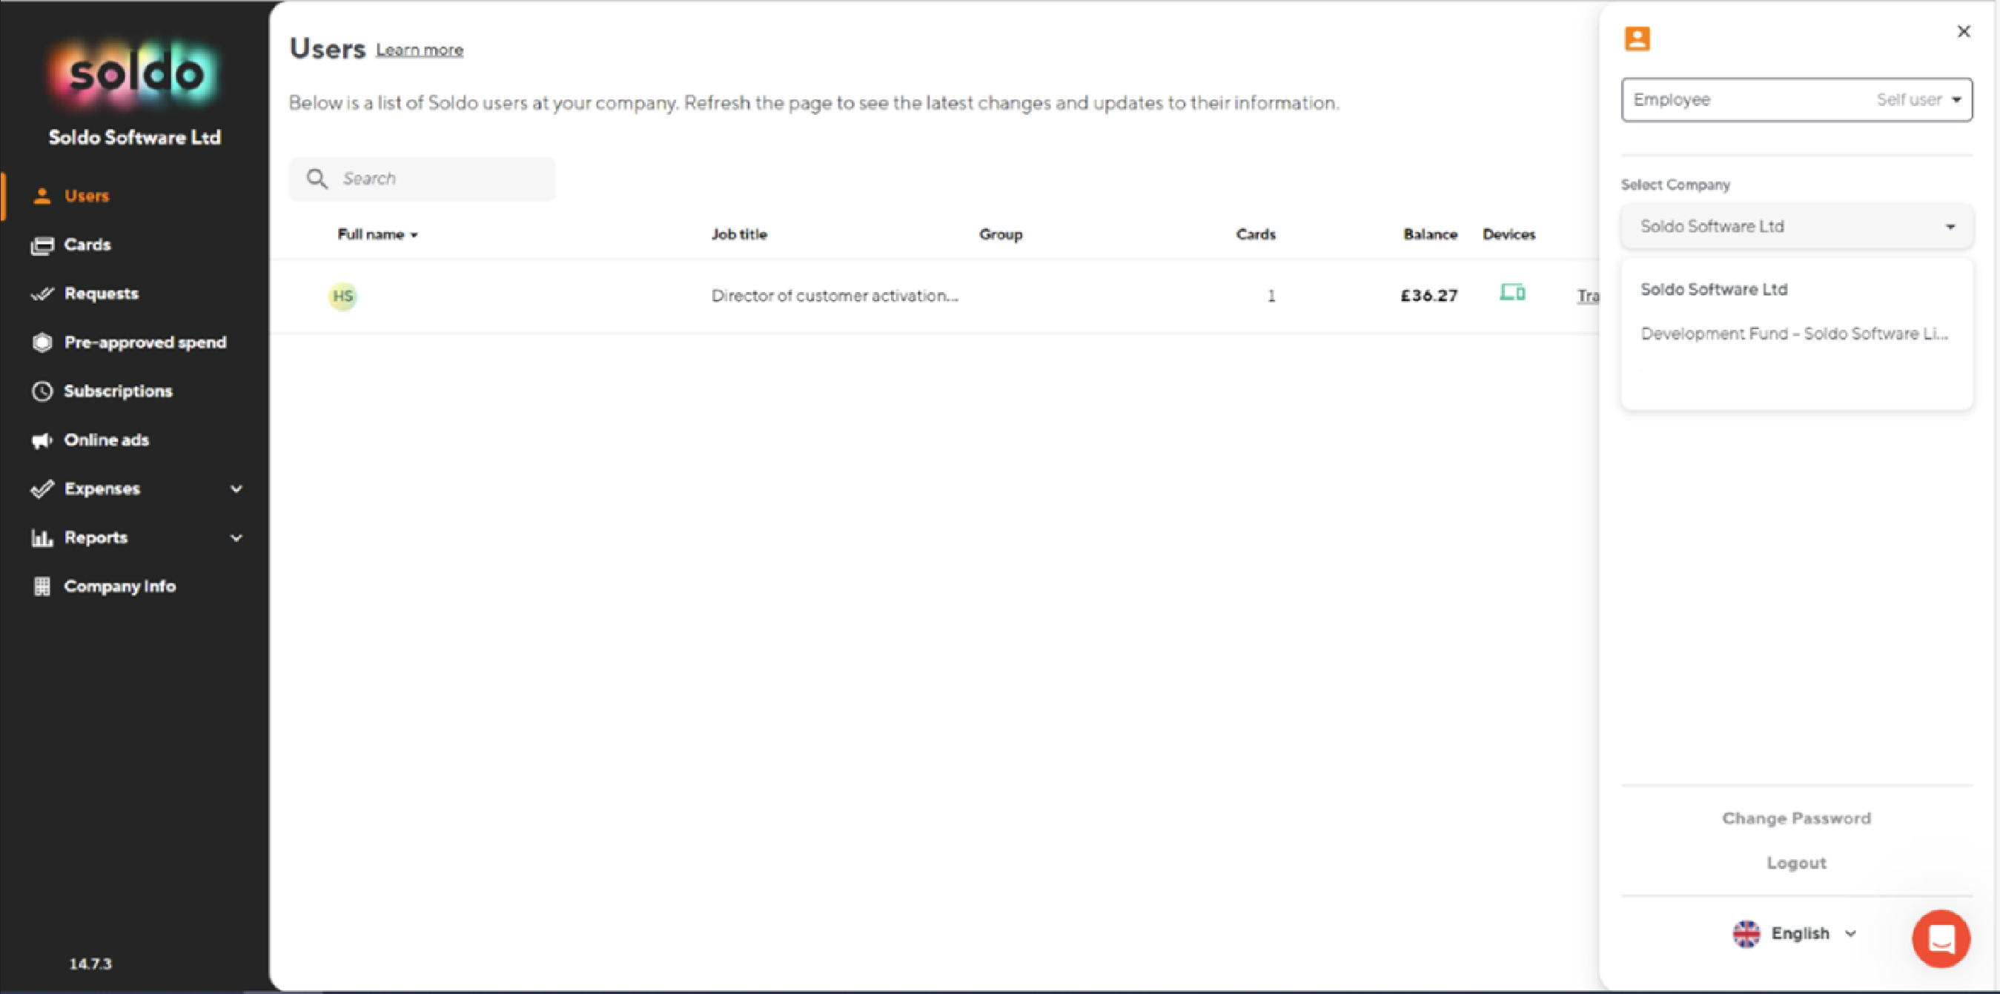Click the Requests double-check icon
Viewport: 2000px width, 994px height.
42,294
